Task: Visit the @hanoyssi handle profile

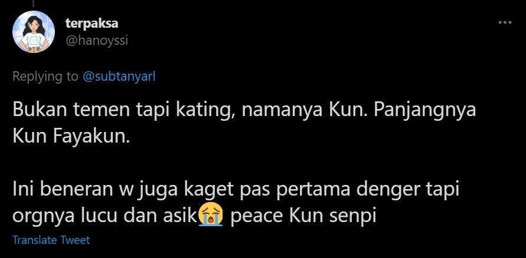Action: click(x=97, y=41)
